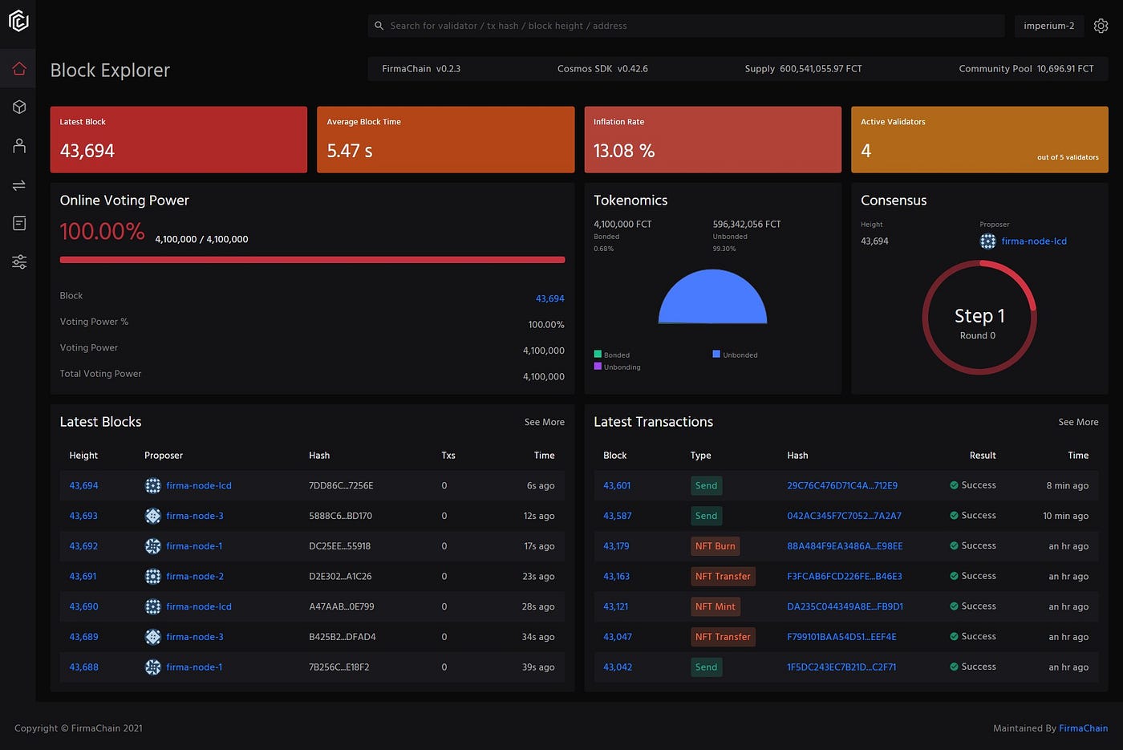This screenshot has height=750, width=1123.
Task: Click the Unbonded legend color swatch
Action: 716,354
